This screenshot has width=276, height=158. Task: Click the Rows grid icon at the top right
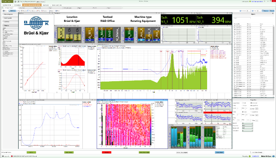(253, 11)
